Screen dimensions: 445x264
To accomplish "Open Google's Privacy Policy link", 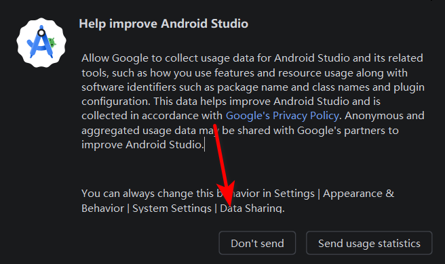I will click(282, 116).
